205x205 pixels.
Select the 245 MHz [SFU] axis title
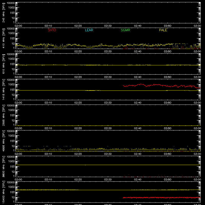click(4, 13)
